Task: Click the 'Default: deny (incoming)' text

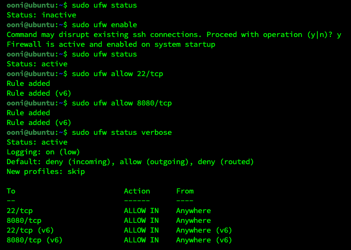Action: 59,162
